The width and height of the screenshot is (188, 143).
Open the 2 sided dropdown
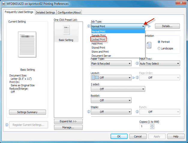pos(118,89)
